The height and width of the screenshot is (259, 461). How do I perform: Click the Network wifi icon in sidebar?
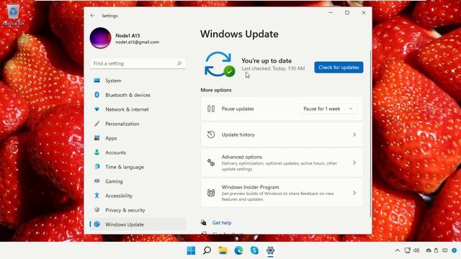pyautogui.click(x=97, y=109)
